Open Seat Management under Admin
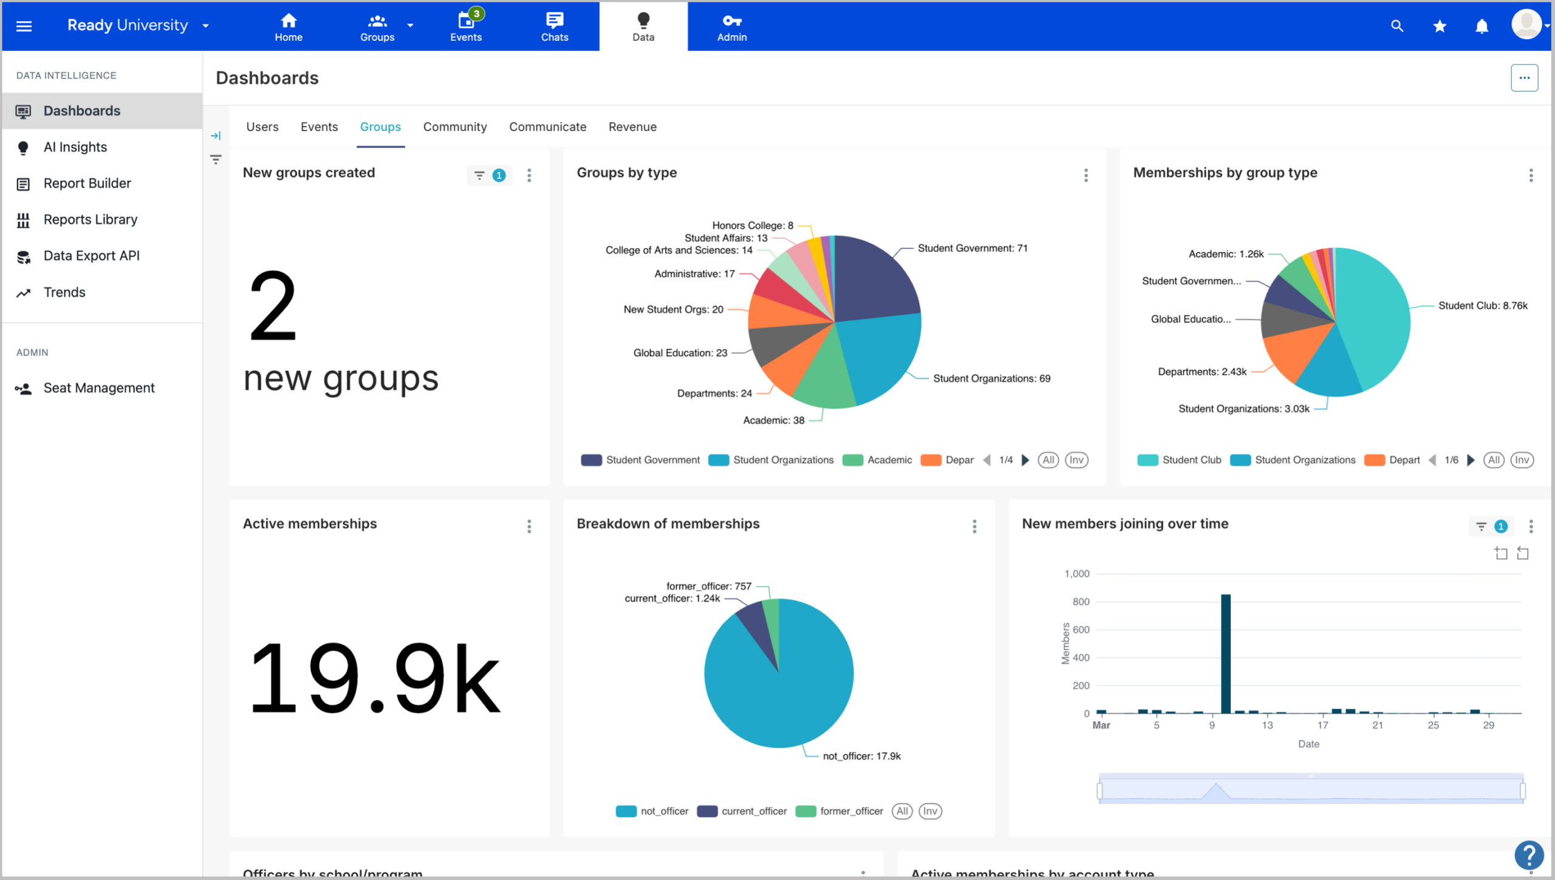This screenshot has height=880, width=1555. coord(99,387)
